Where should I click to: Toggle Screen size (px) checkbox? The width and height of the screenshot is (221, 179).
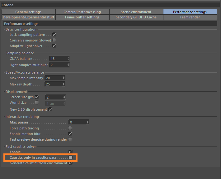(37, 97)
